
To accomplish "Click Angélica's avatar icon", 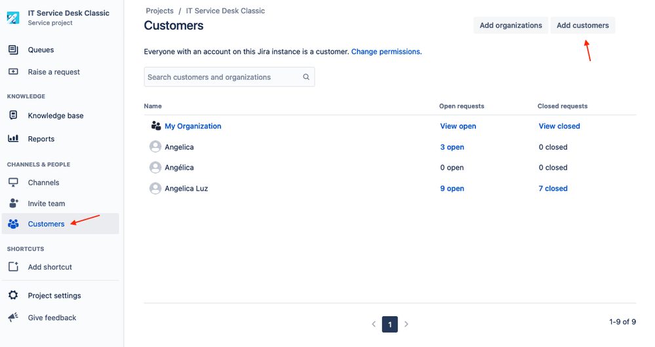I will pos(155,167).
